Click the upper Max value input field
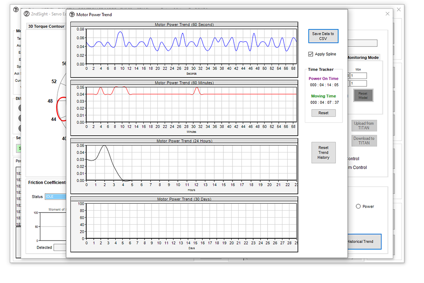424x283 pixels. (x=358, y=76)
